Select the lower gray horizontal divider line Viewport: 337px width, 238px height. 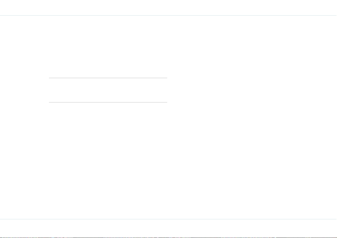point(108,102)
